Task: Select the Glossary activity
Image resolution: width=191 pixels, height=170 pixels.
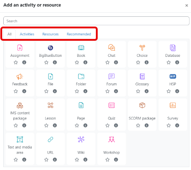Action: 142,80
